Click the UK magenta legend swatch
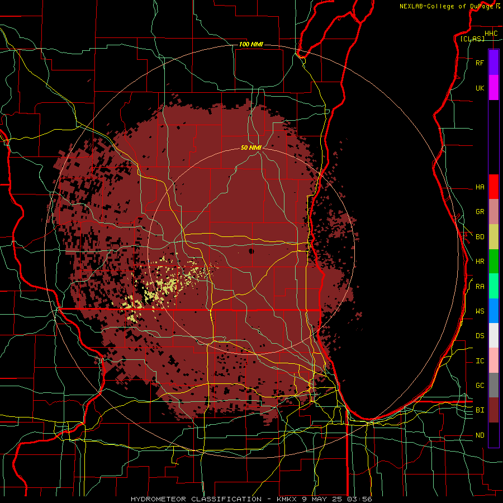The image size is (503, 503). point(493,88)
